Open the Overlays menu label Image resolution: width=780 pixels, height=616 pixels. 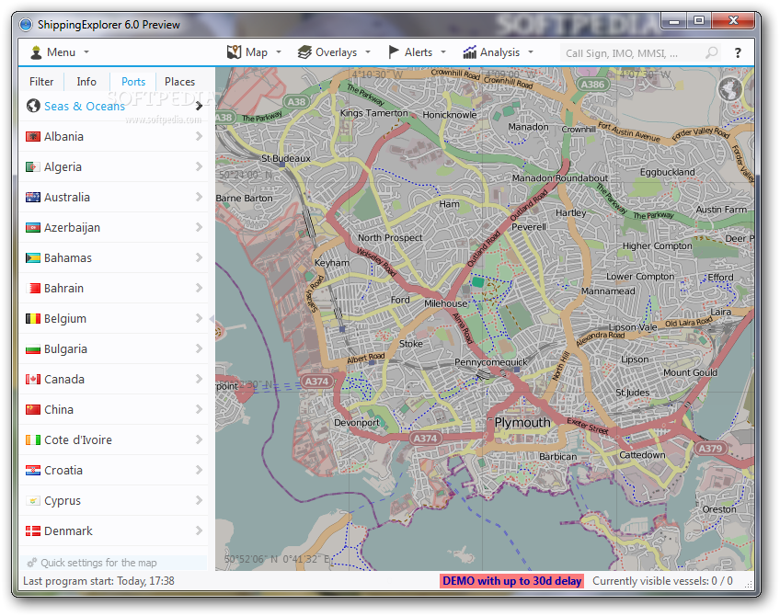(337, 52)
